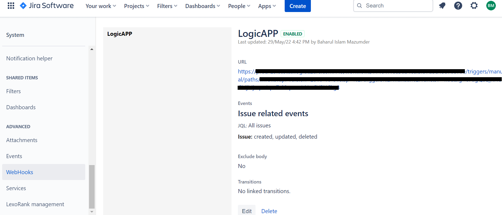Click sidebar scrollbar up arrow

92,49
